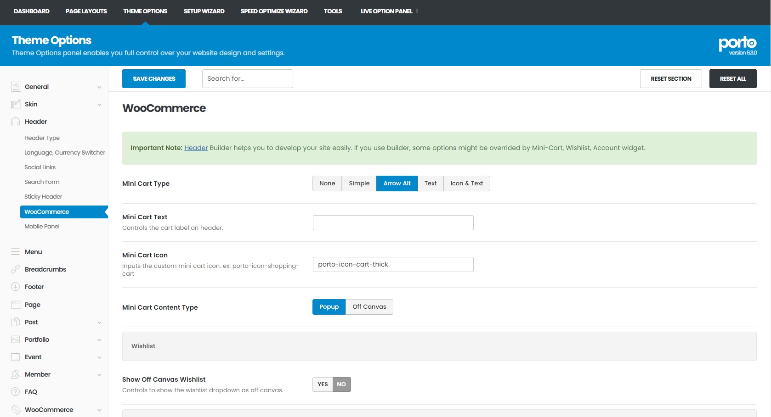Open the Setup Wizard menu item
The width and height of the screenshot is (771, 417).
tap(204, 11)
